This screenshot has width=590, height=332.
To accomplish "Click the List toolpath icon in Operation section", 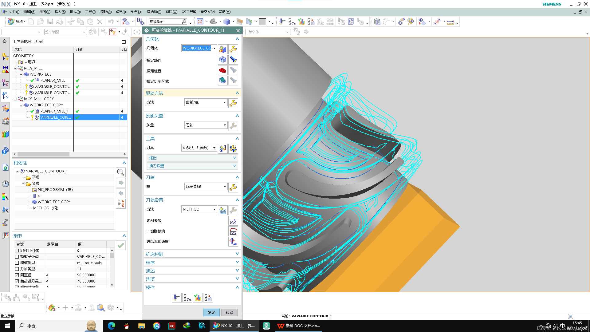I will pyautogui.click(x=208, y=298).
